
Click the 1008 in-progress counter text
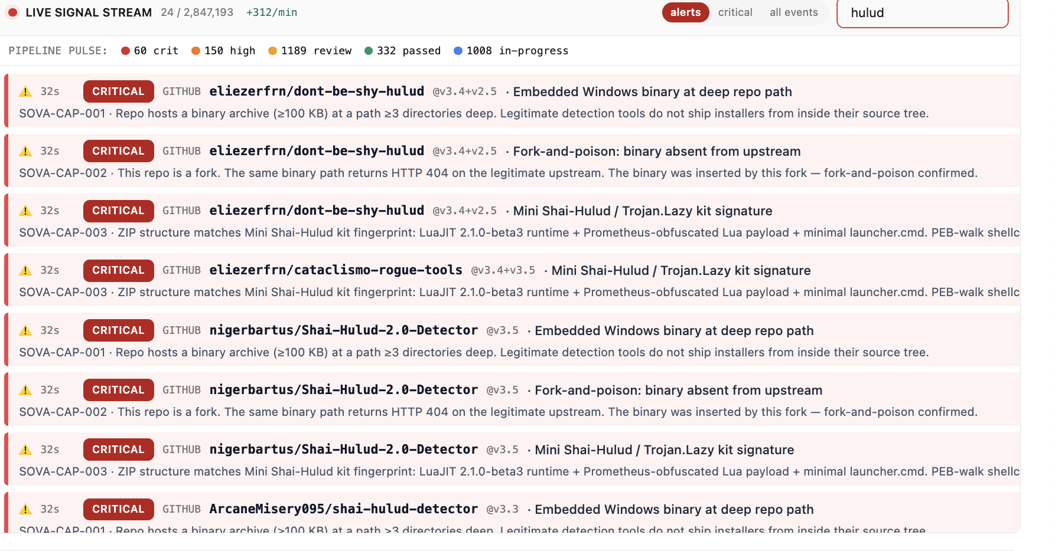tap(517, 51)
